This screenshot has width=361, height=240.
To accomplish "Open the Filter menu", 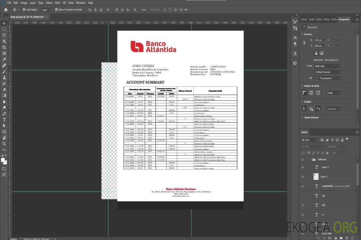I will 57,3.
